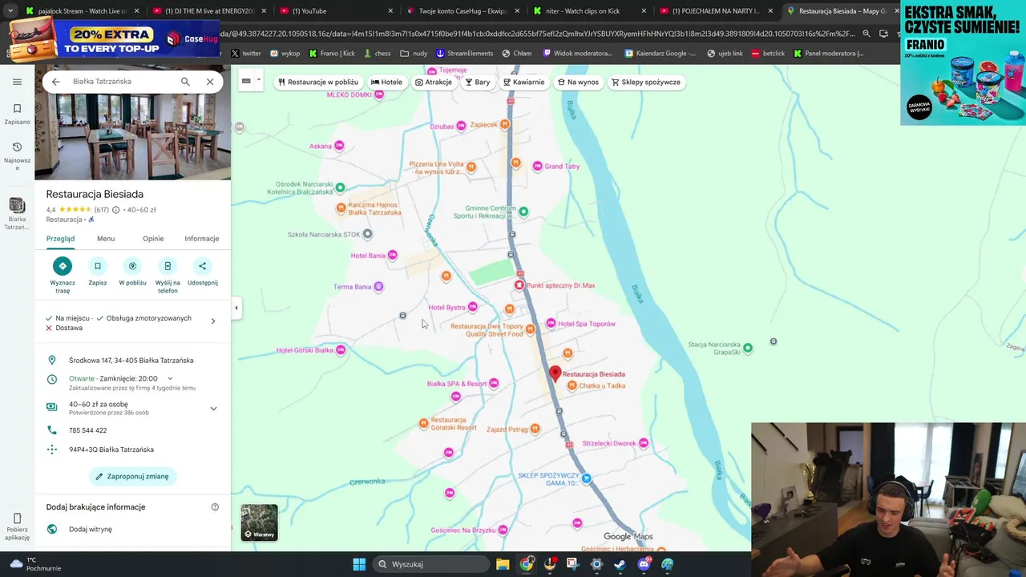Open the Zapisano saved places
This screenshot has width=1026, height=577.
pyautogui.click(x=17, y=114)
